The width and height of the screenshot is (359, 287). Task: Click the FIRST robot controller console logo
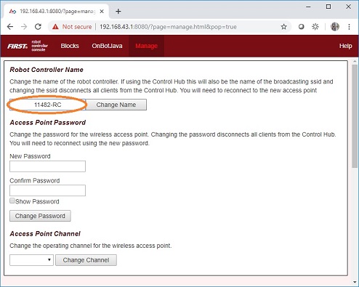coord(28,46)
